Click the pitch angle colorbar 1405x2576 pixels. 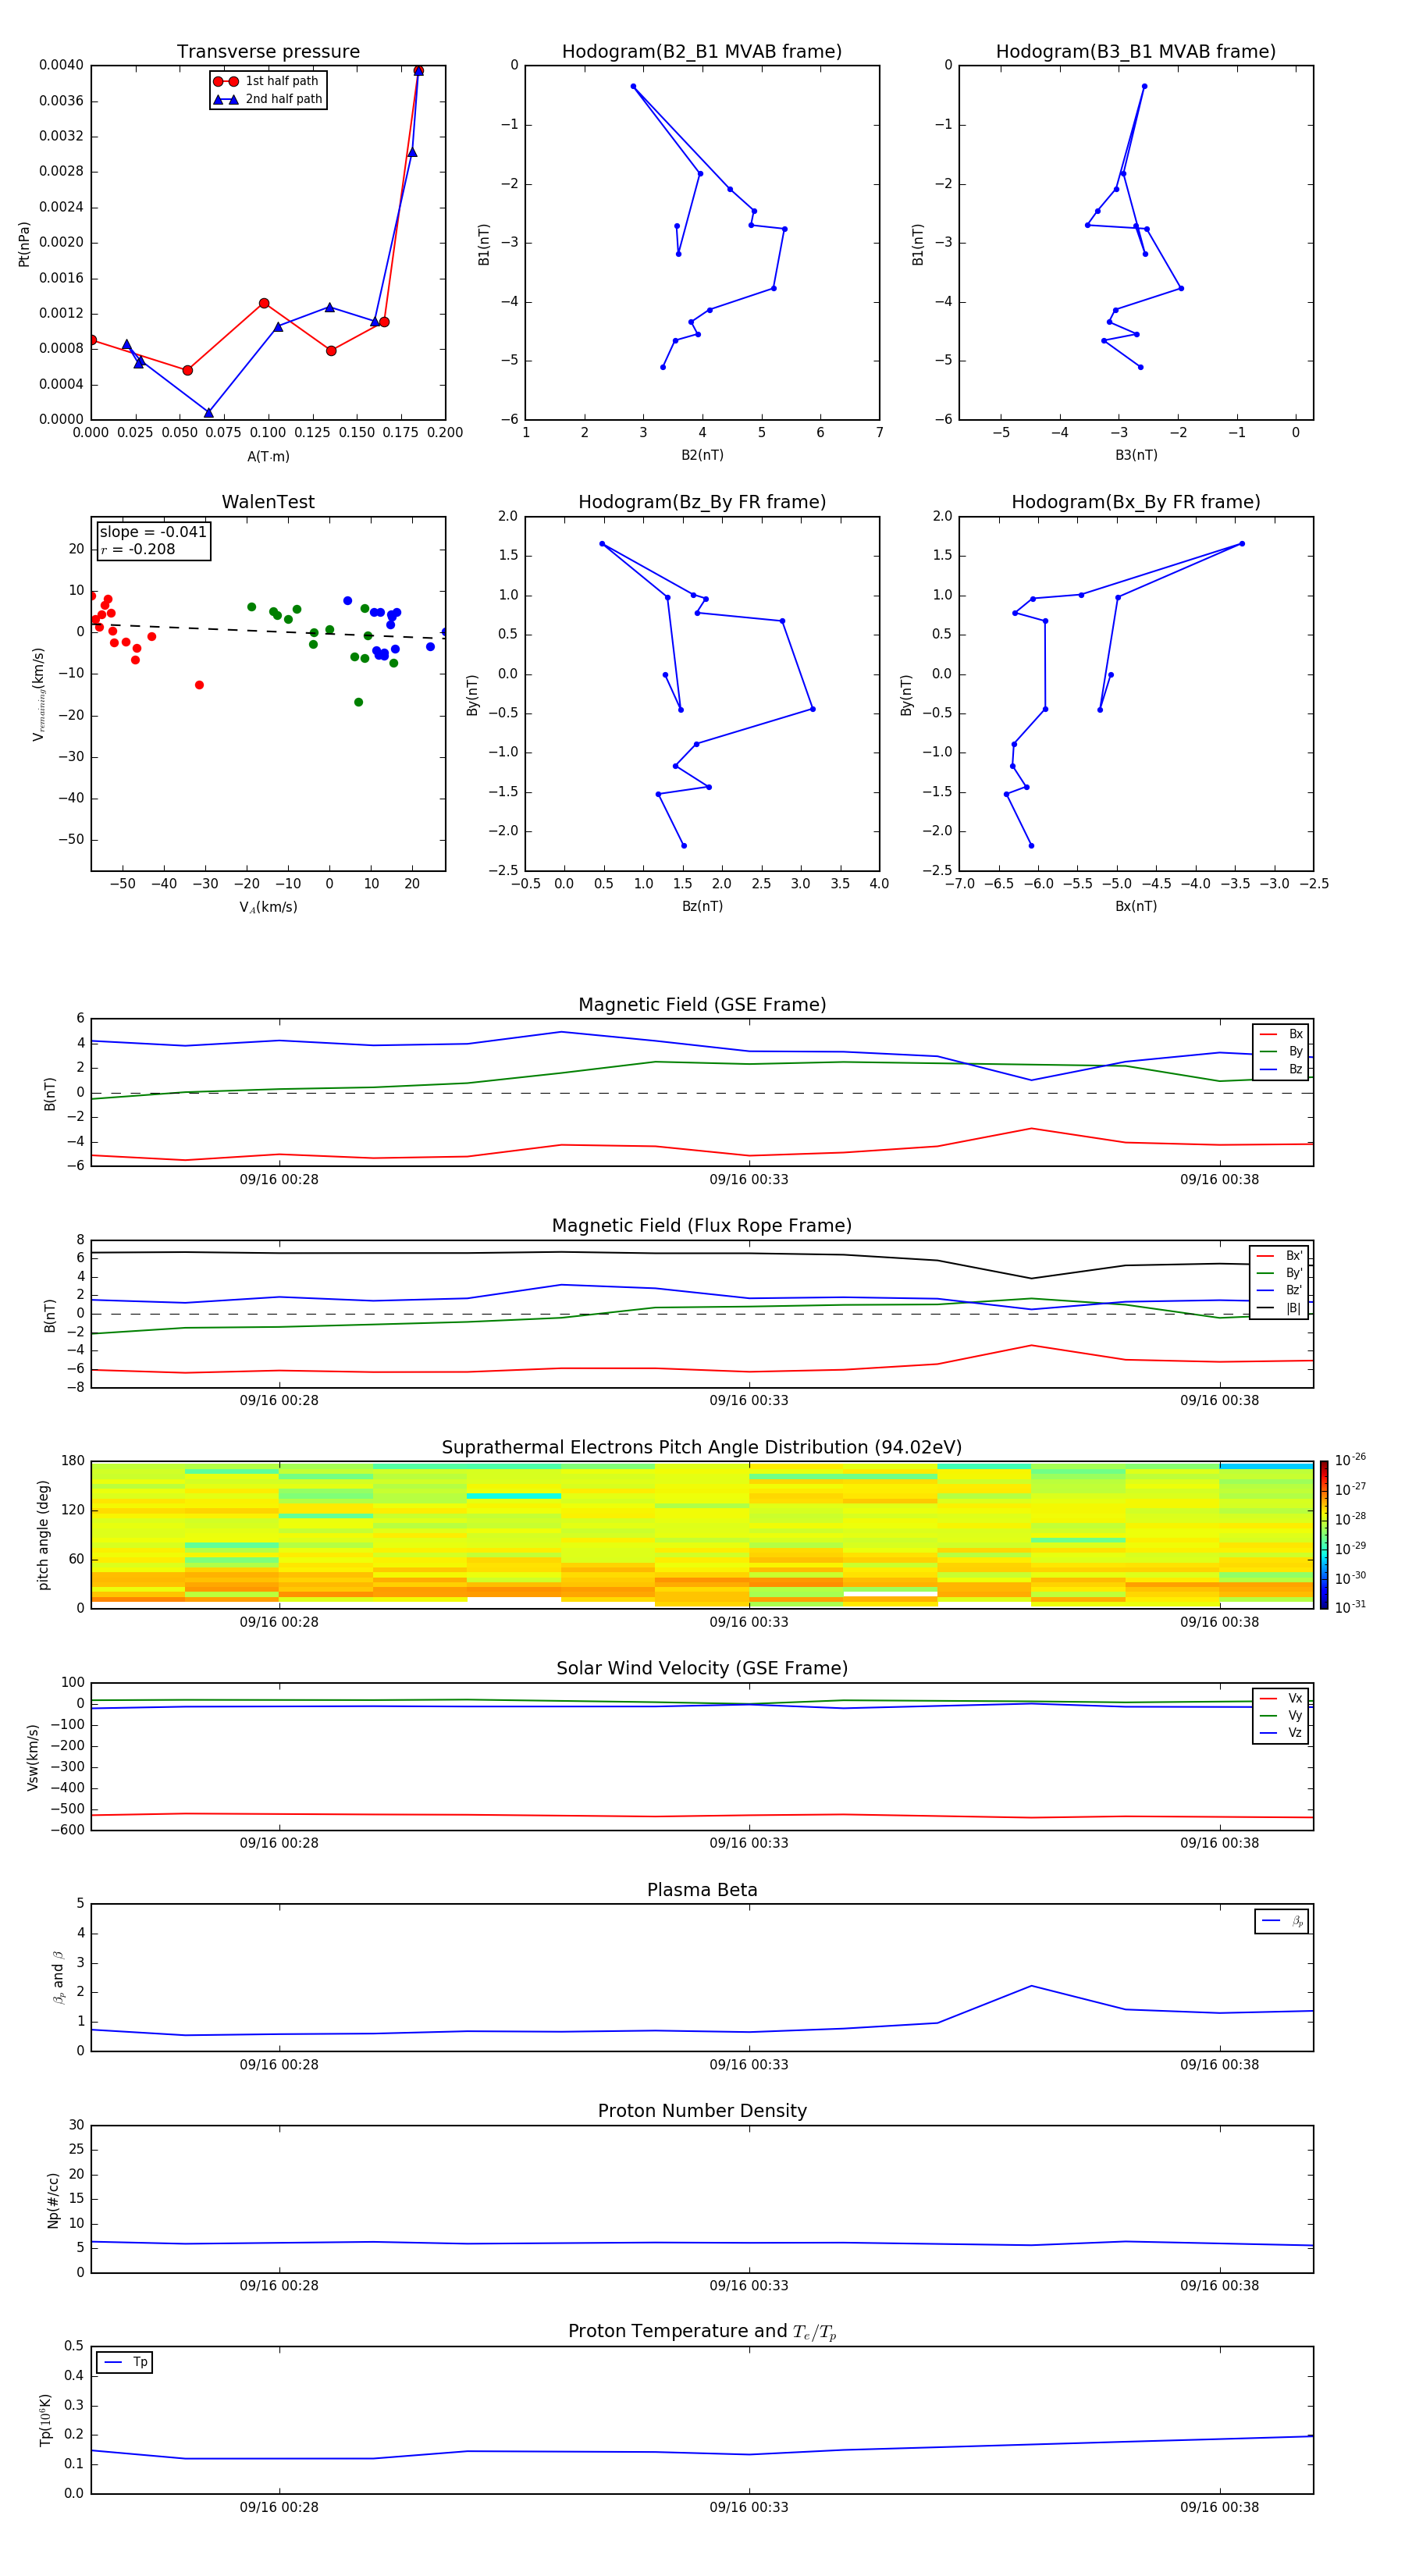click(x=1324, y=1535)
